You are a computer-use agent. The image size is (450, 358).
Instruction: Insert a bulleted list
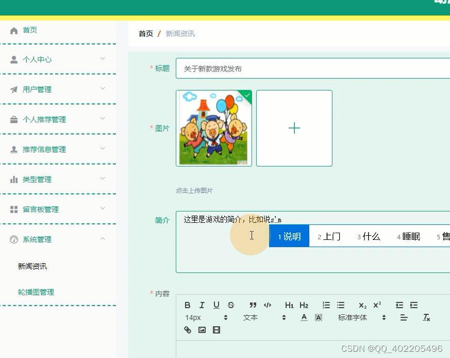[x=341, y=305]
